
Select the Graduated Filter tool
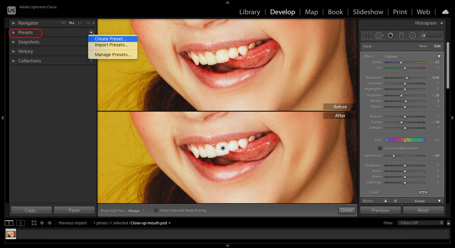[x=401, y=35]
